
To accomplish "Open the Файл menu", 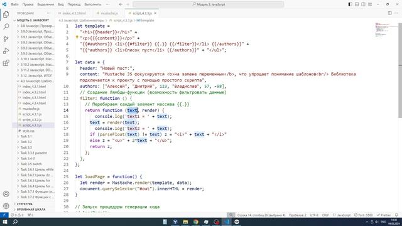I will coord(14,4).
